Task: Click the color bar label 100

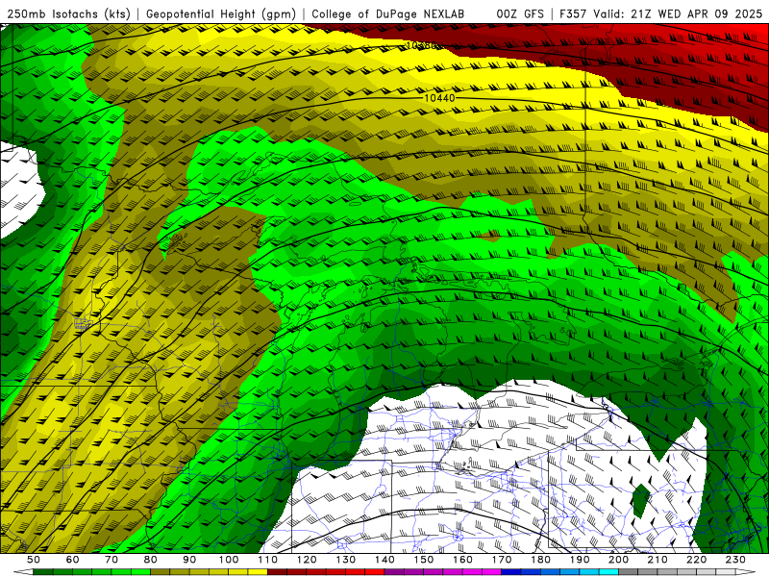Action: 229,560
